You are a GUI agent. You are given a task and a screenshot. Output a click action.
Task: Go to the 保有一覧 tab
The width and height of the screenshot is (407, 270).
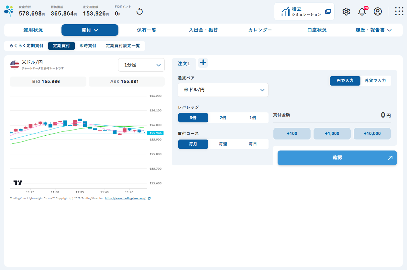click(x=147, y=30)
